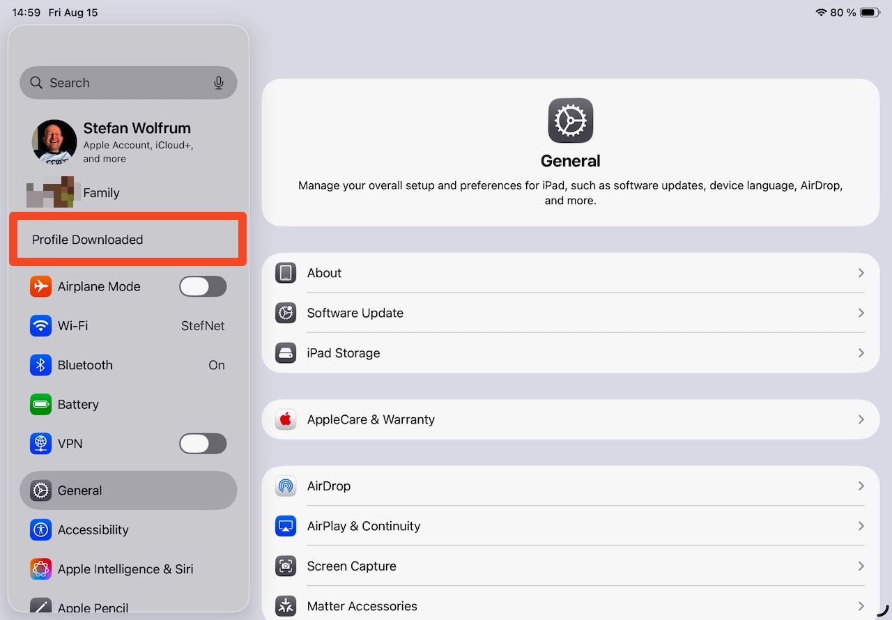892x620 pixels.
Task: Open the About row label
Action: click(x=324, y=273)
